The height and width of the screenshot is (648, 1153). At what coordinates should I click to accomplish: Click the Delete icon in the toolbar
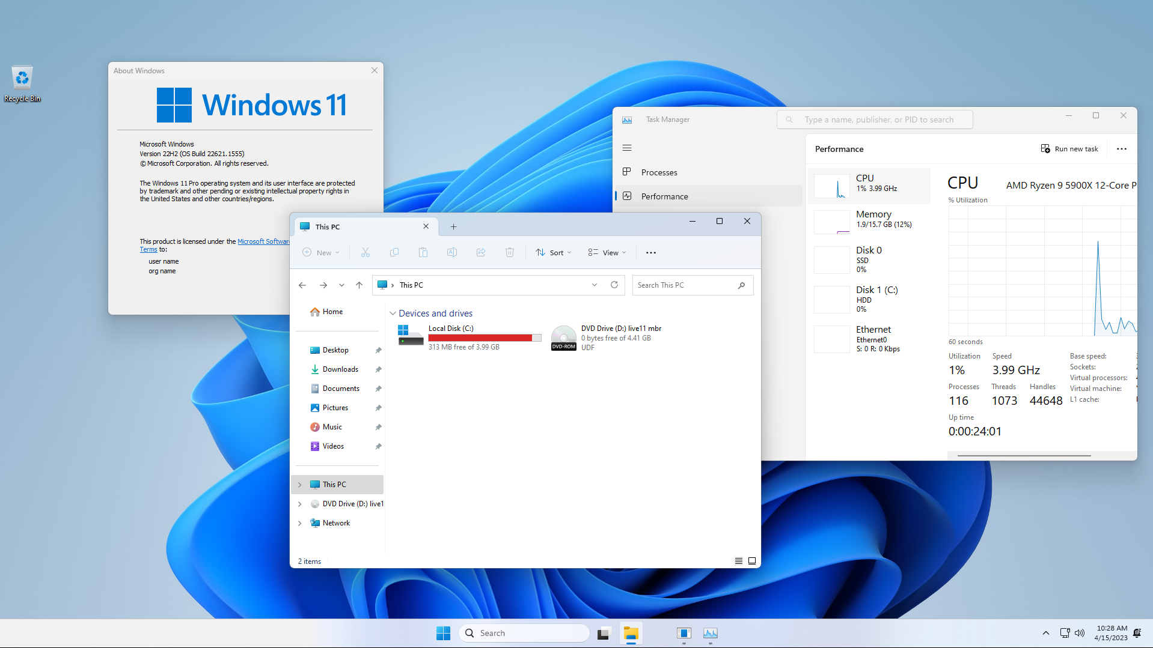pos(509,252)
